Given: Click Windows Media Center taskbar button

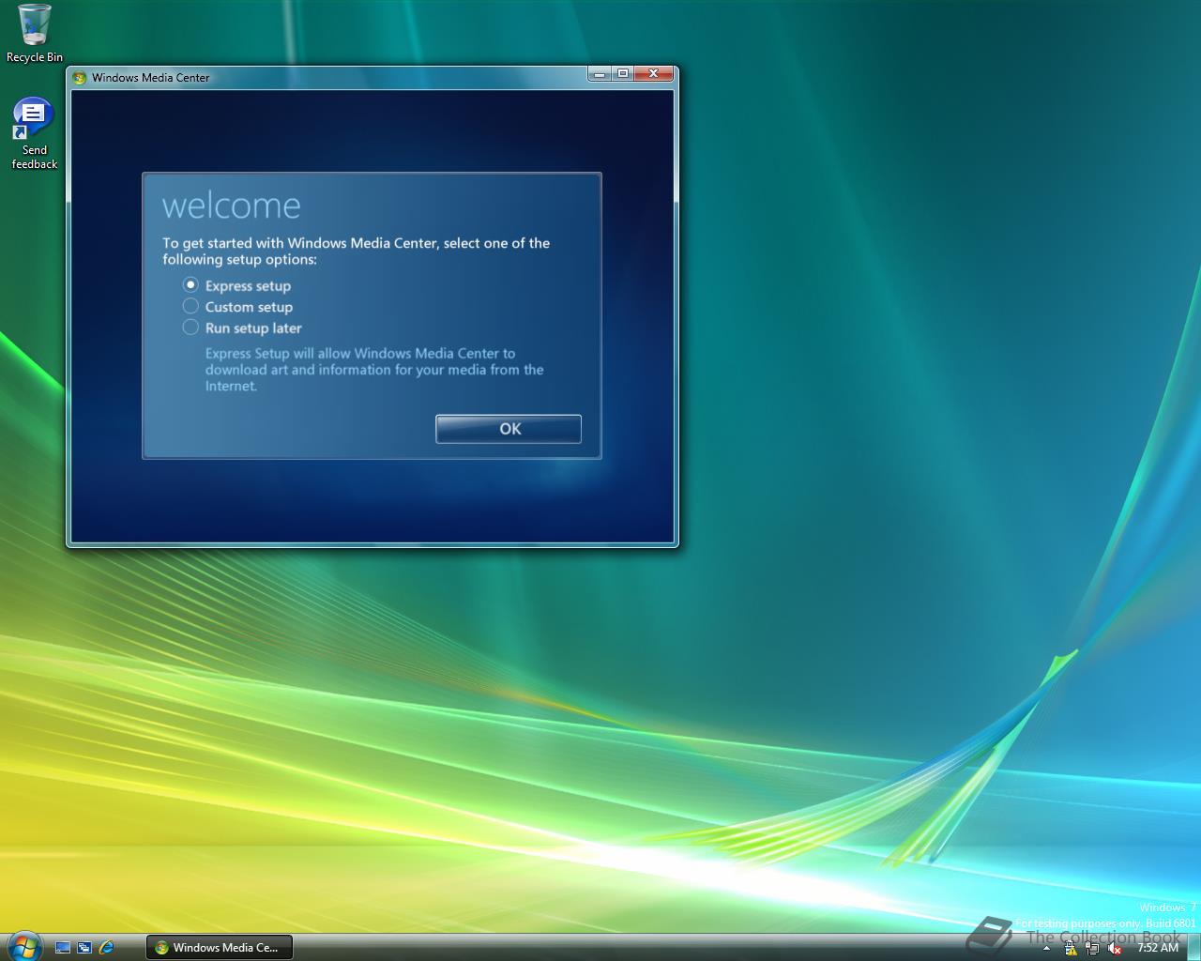Looking at the screenshot, I should pos(220,948).
